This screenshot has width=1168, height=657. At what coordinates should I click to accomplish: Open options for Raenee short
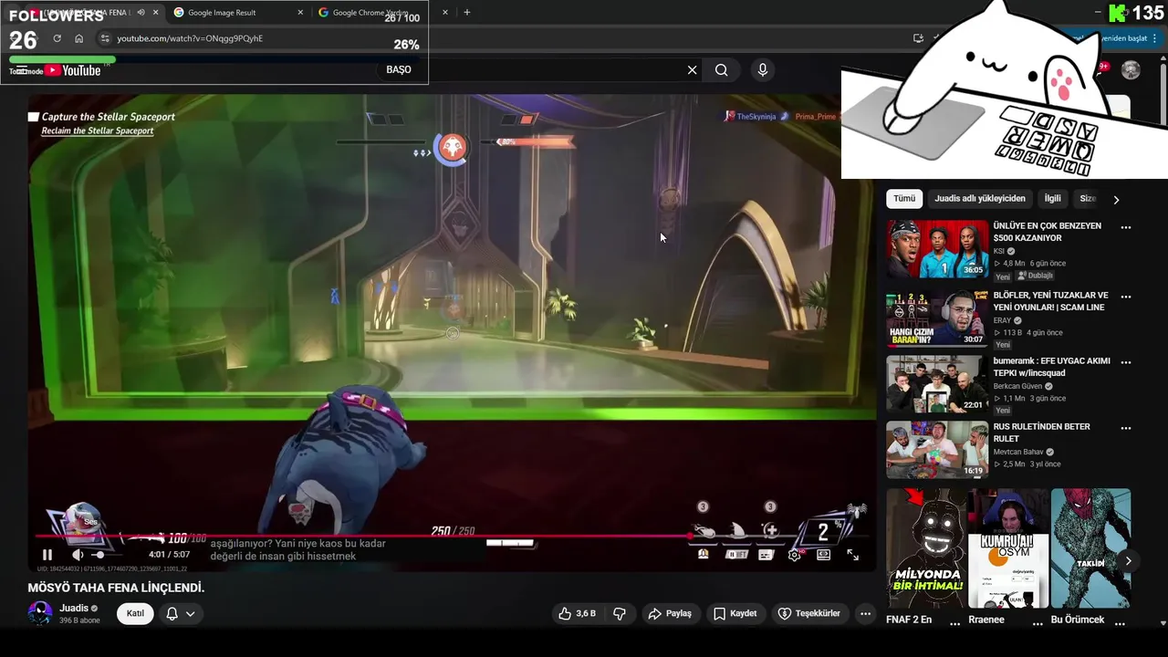(1038, 623)
